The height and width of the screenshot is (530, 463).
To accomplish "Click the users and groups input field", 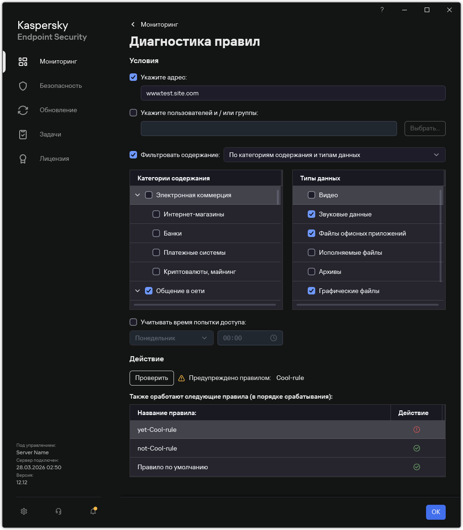I will coord(268,129).
